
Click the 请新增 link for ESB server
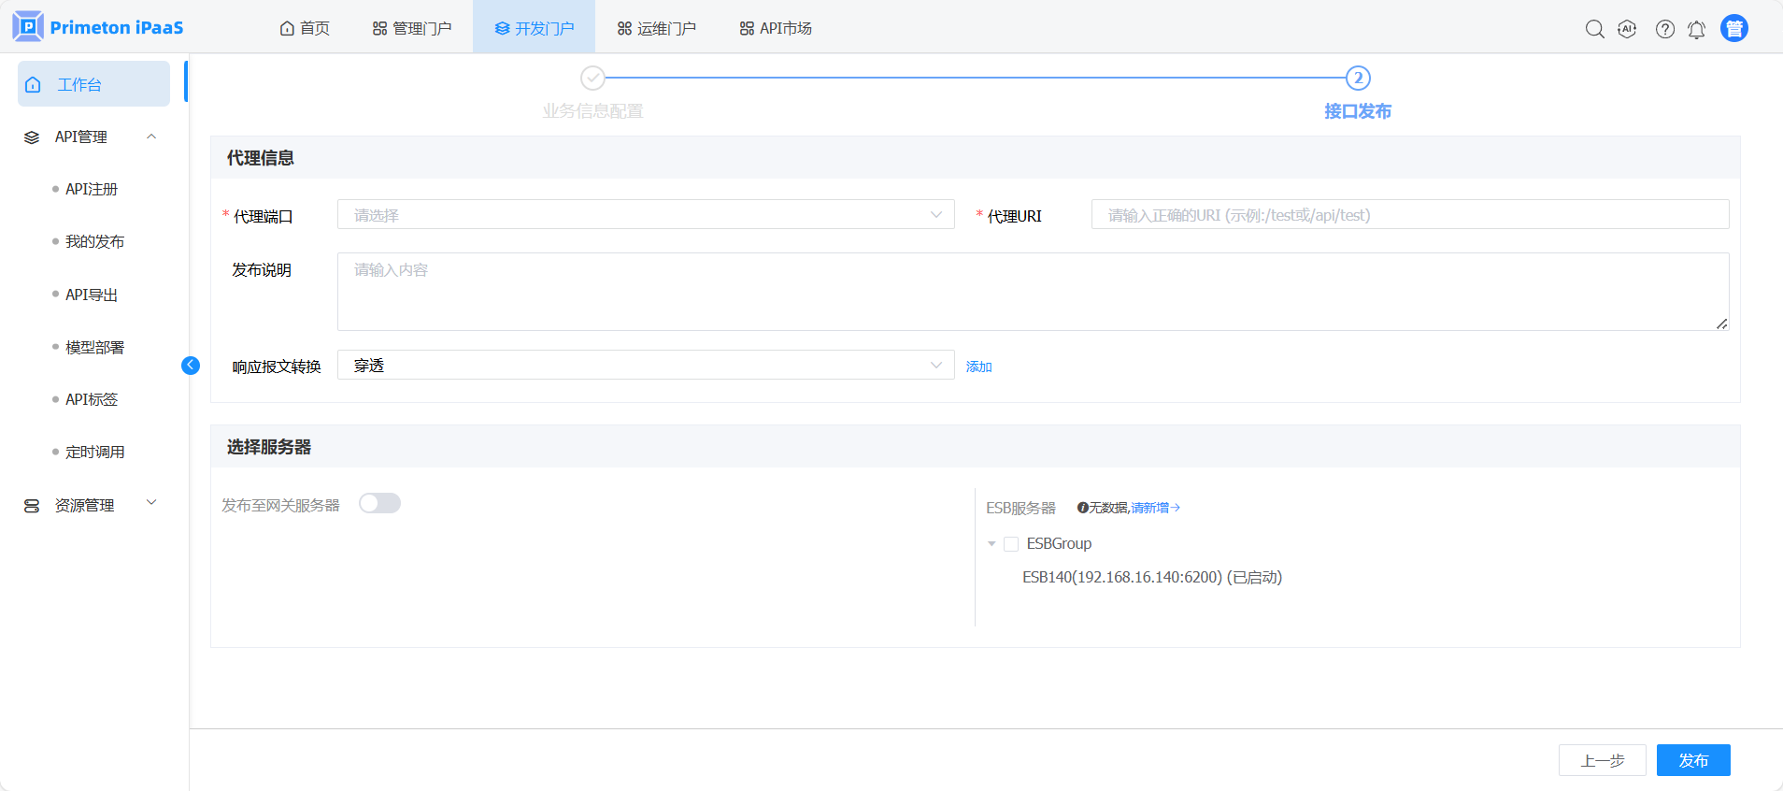pos(1155,508)
